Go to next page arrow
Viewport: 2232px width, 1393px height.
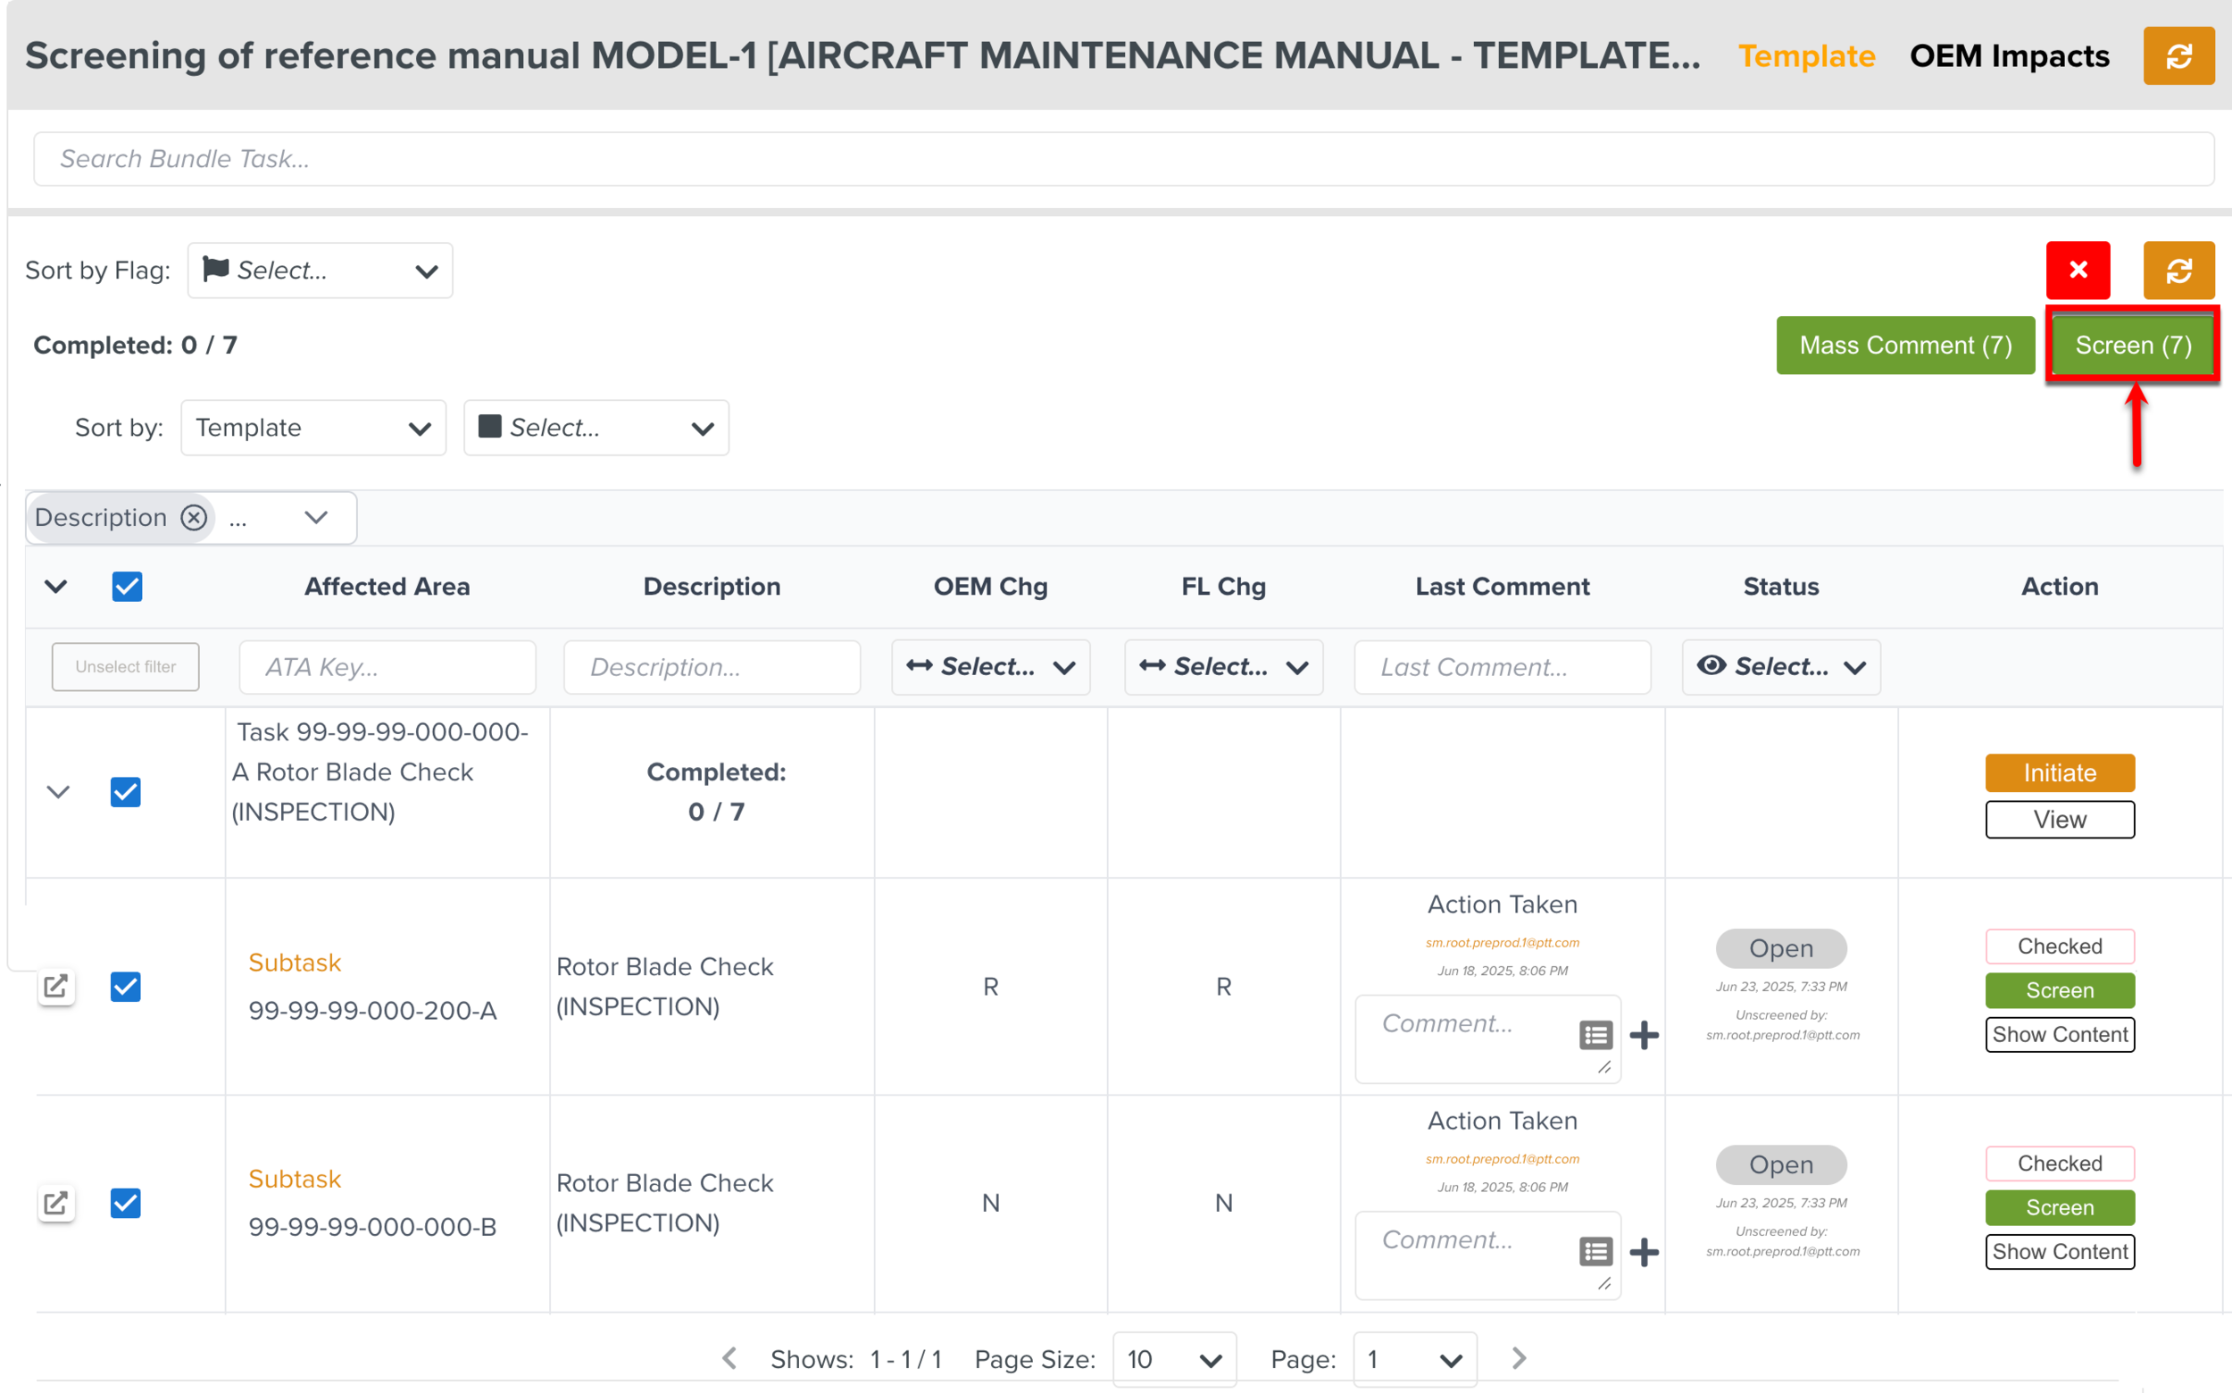point(1519,1358)
